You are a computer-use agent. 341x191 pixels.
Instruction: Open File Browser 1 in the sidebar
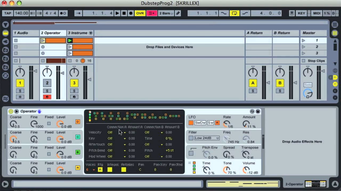(6, 50)
